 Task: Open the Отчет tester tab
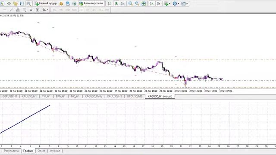tap(41, 151)
